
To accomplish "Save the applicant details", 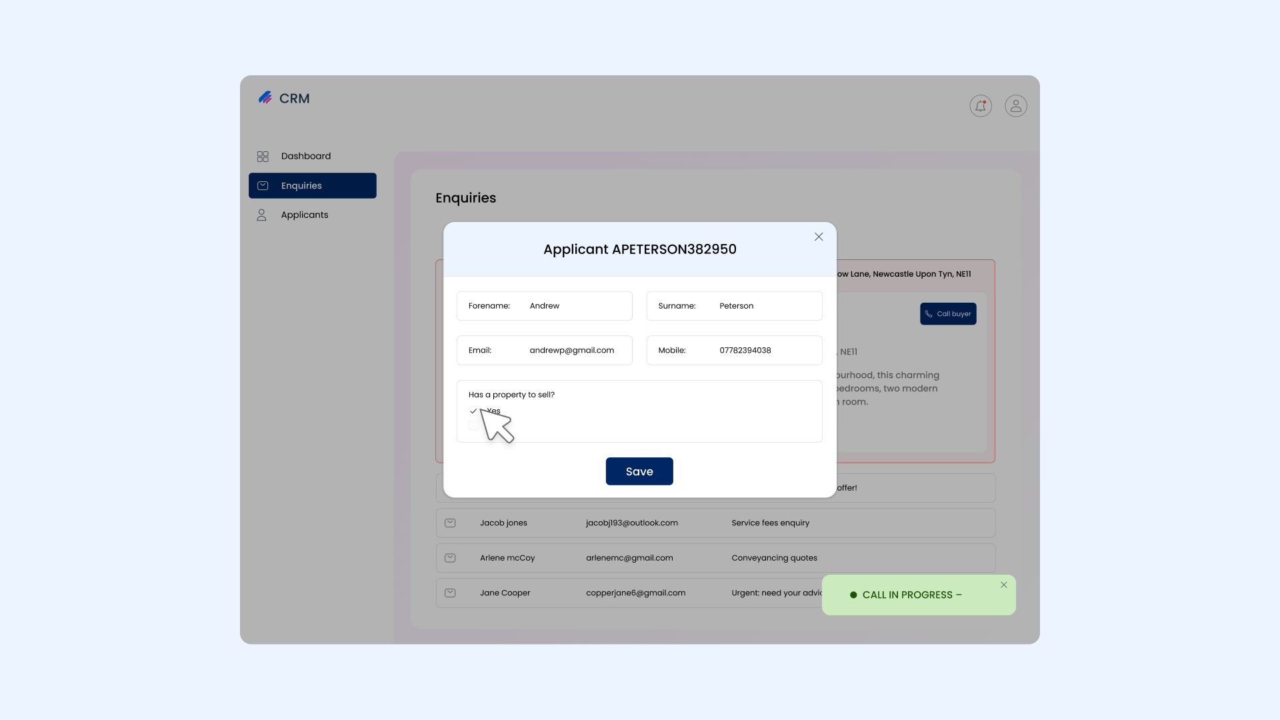I will [639, 471].
